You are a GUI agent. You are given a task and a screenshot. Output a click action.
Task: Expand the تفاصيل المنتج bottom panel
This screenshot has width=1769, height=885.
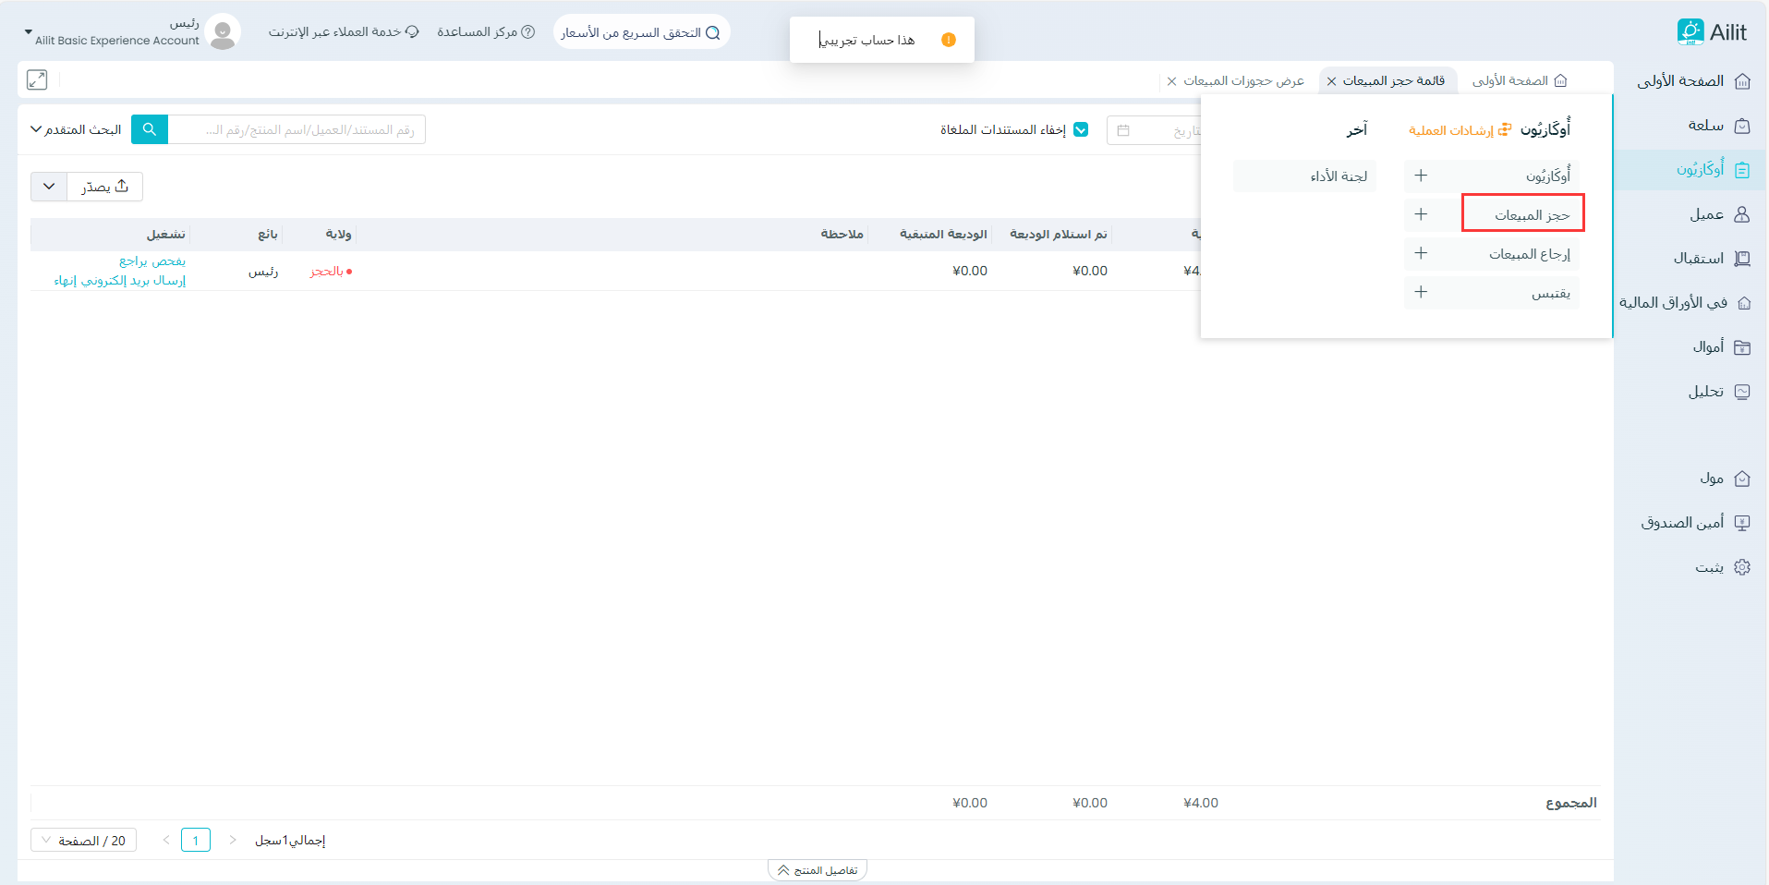818,870
